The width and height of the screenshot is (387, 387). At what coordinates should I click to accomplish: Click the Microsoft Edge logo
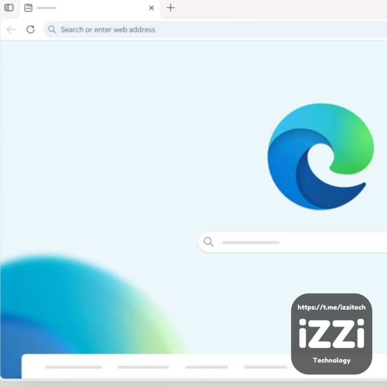pyautogui.click(x=320, y=157)
